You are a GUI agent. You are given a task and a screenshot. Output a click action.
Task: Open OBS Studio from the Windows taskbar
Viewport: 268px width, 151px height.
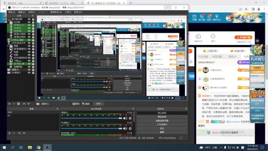[x=47, y=147]
